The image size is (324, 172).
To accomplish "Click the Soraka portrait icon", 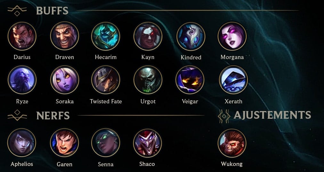I will point(64,80).
